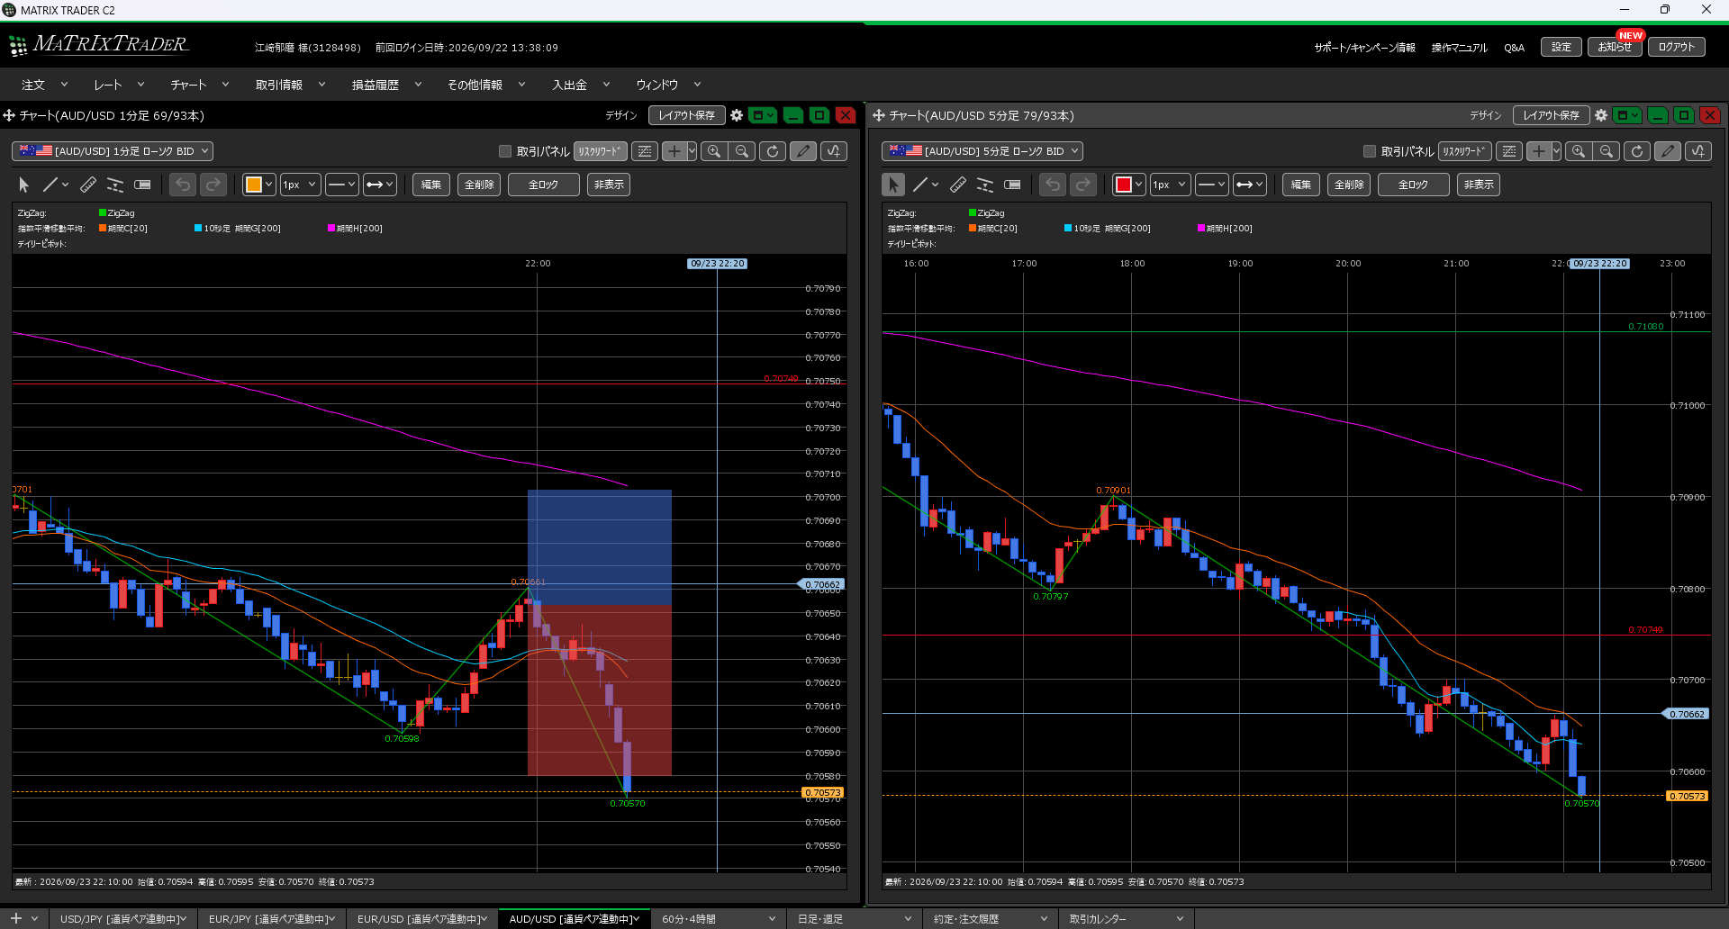The image size is (1729, 929).
Task: Click the 設定 button
Action: [1562, 47]
